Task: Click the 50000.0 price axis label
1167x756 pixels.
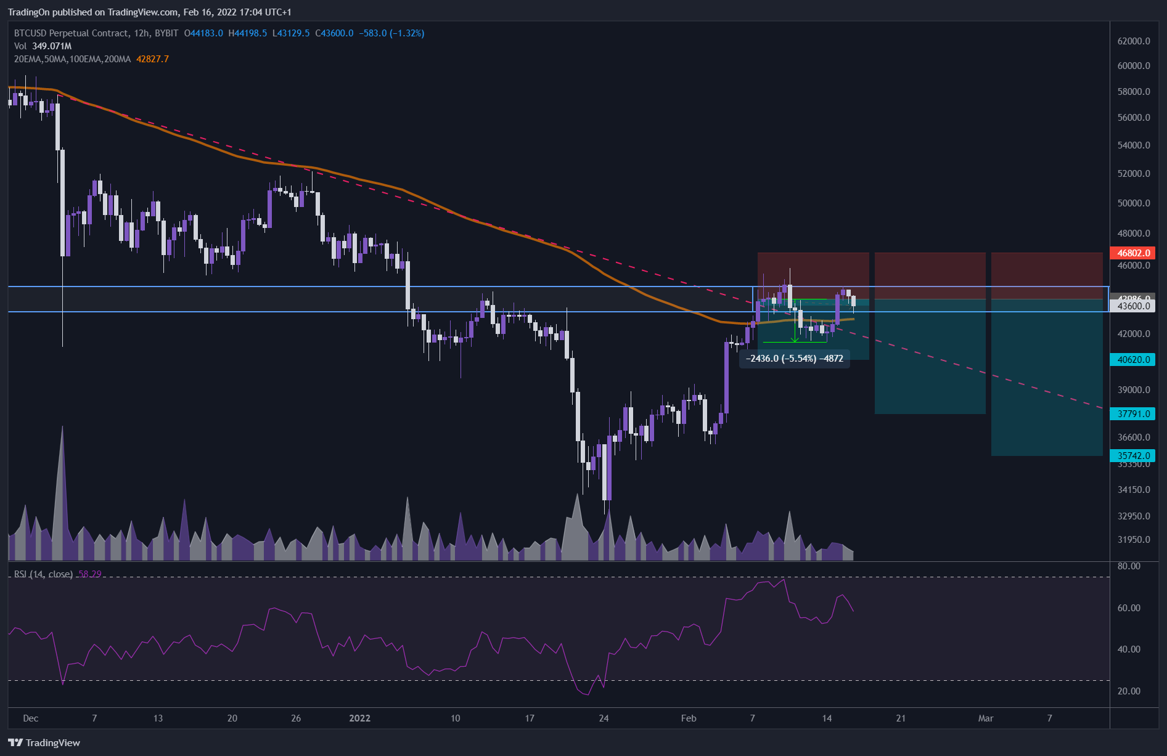Action: tap(1134, 203)
